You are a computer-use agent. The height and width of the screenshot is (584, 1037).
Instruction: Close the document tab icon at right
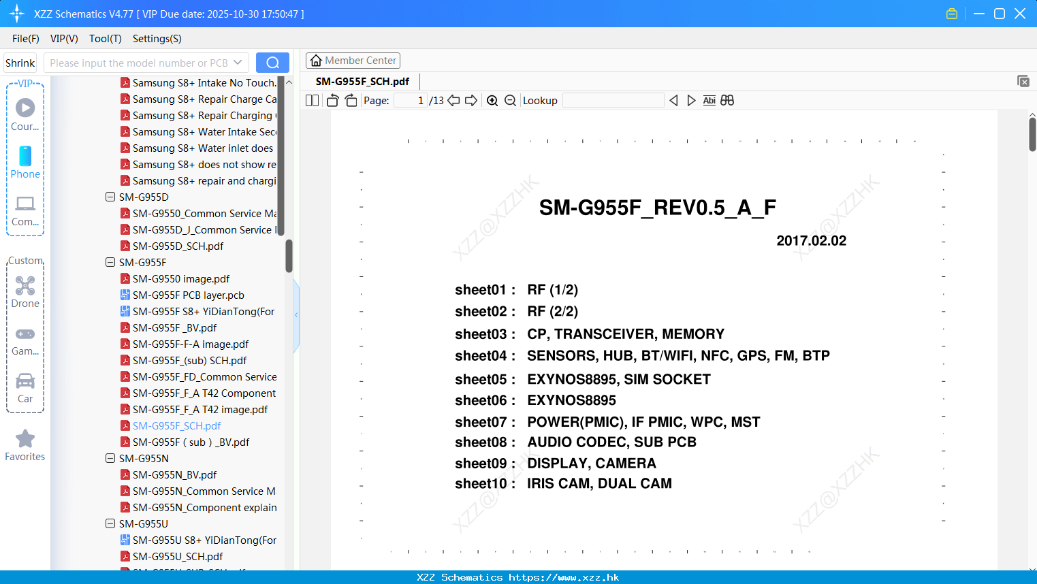pos(1023,81)
